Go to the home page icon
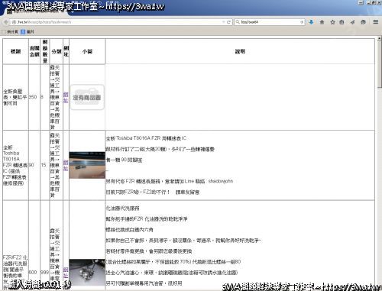 (x=322, y=22)
